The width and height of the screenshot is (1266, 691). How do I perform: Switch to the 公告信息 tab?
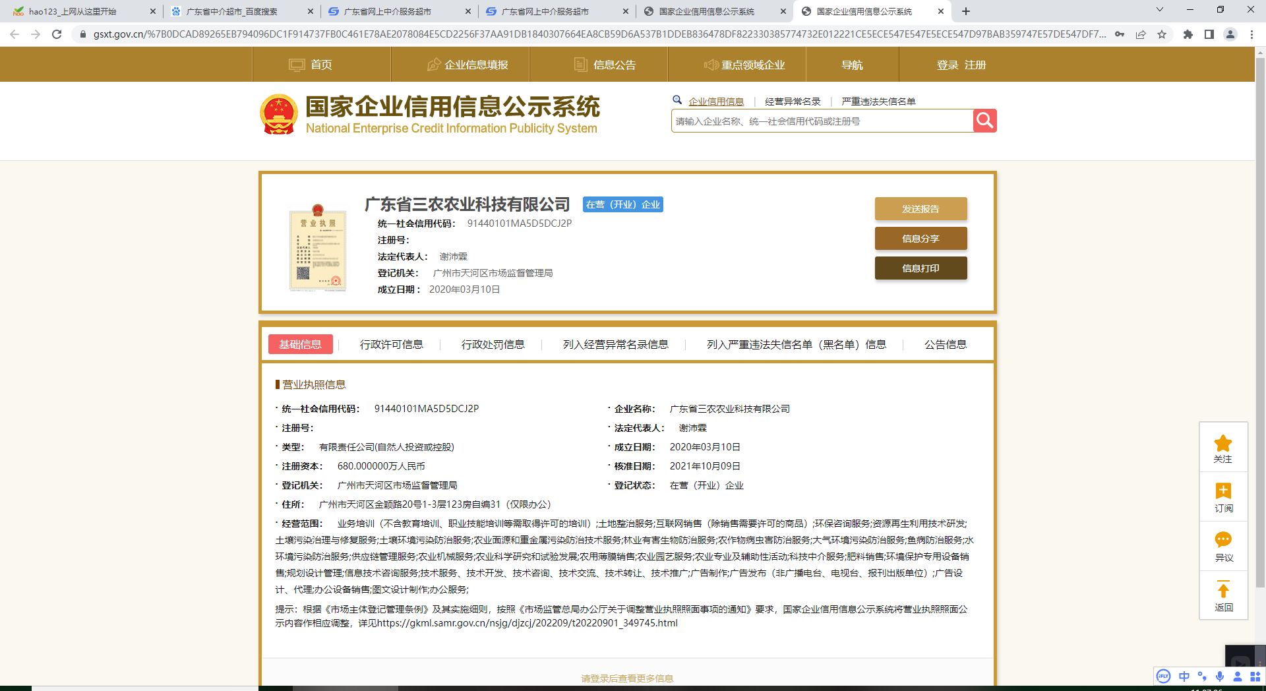coord(945,344)
